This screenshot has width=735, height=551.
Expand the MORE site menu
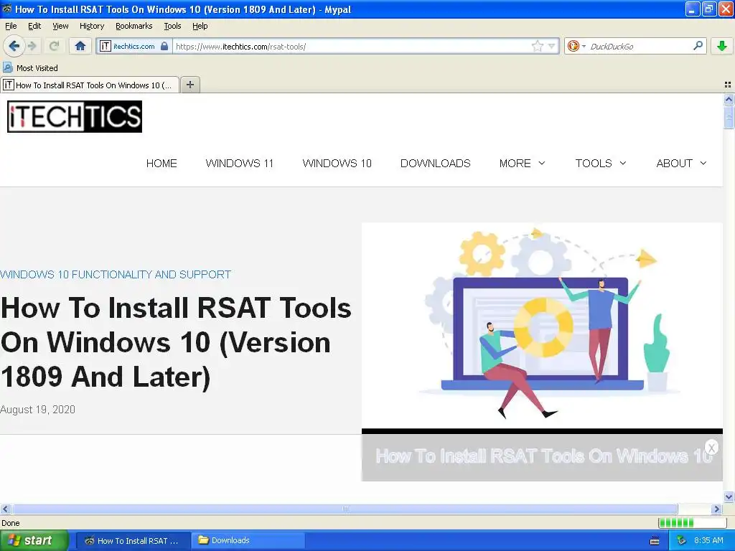(523, 163)
